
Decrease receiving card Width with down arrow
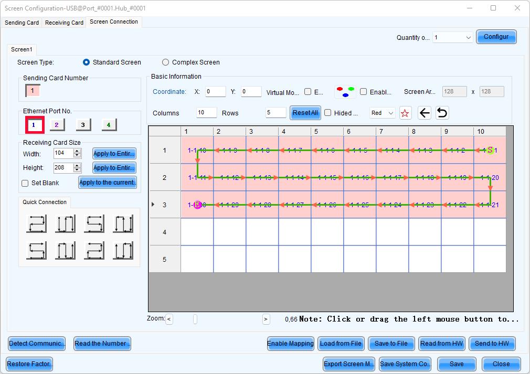pyautogui.click(x=77, y=156)
